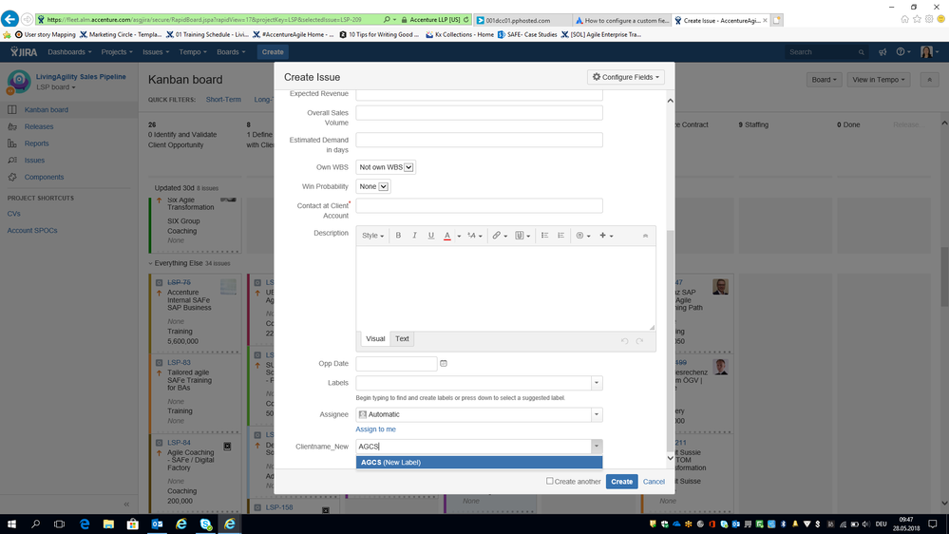Viewport: 949px width, 534px height.
Task: Click the redo icon in editor
Action: 639,341
